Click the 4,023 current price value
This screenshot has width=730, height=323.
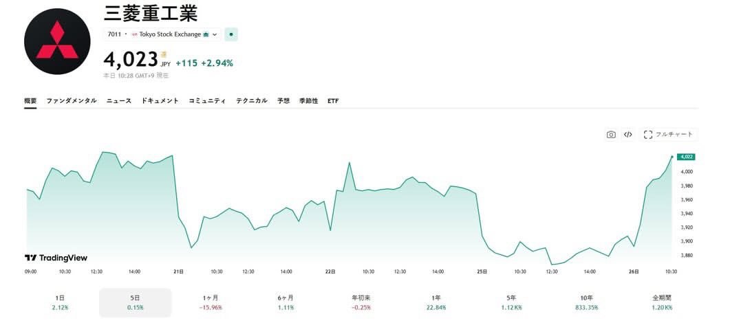[131, 60]
